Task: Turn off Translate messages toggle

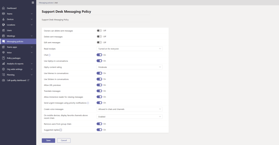Action: 99,91
